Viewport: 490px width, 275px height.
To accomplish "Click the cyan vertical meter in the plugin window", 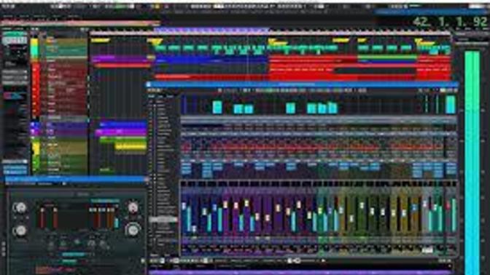I will 117,223.
